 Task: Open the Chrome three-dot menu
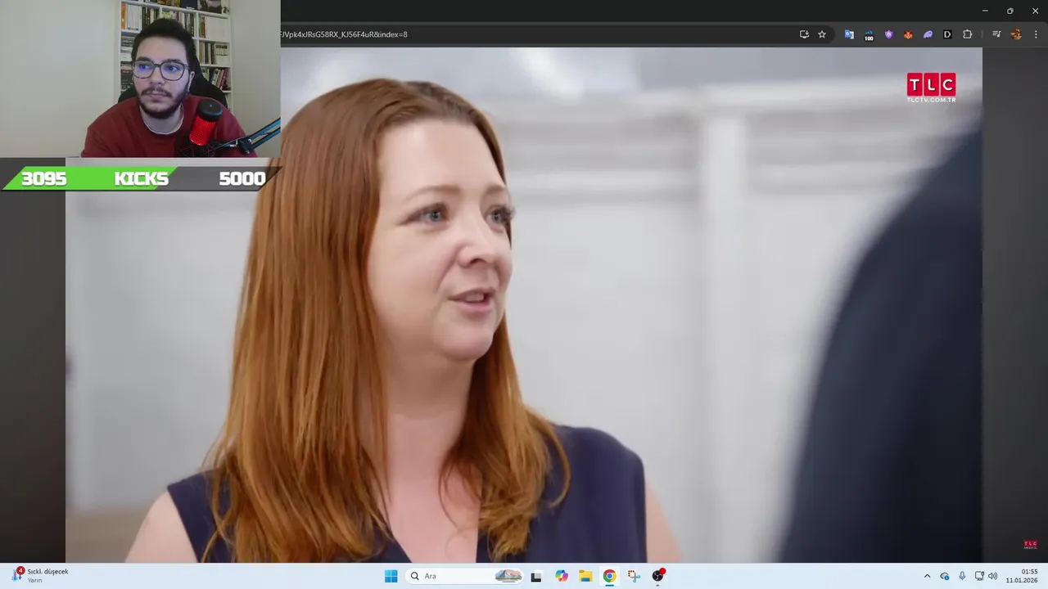(x=1036, y=34)
